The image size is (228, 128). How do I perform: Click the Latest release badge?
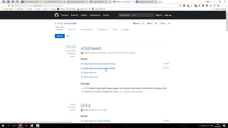[x=71, y=47]
